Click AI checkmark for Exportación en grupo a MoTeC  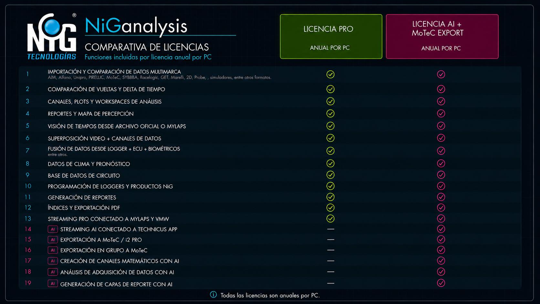point(441,250)
